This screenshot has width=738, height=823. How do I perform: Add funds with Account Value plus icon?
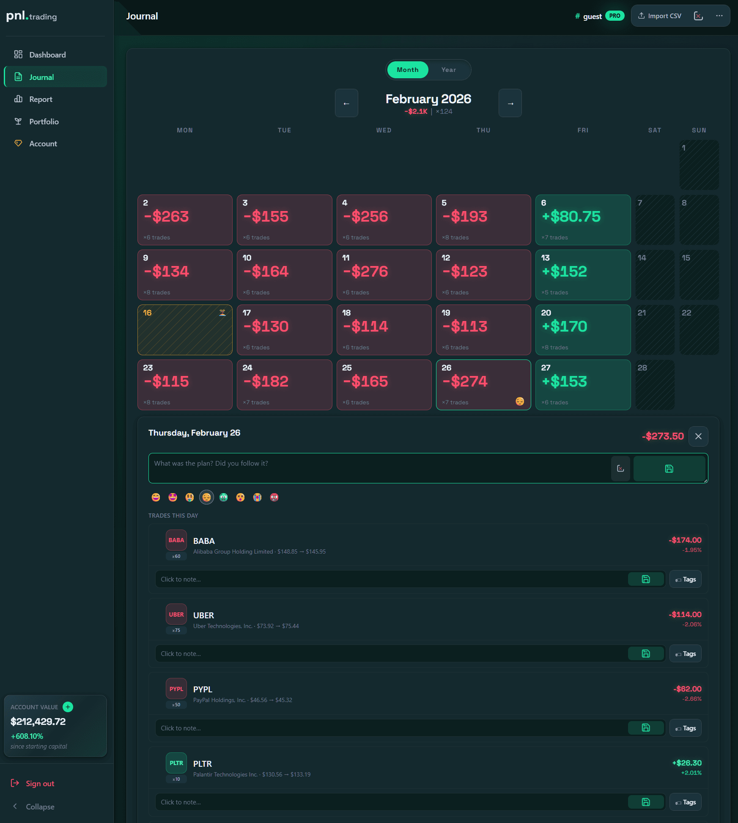click(x=68, y=707)
